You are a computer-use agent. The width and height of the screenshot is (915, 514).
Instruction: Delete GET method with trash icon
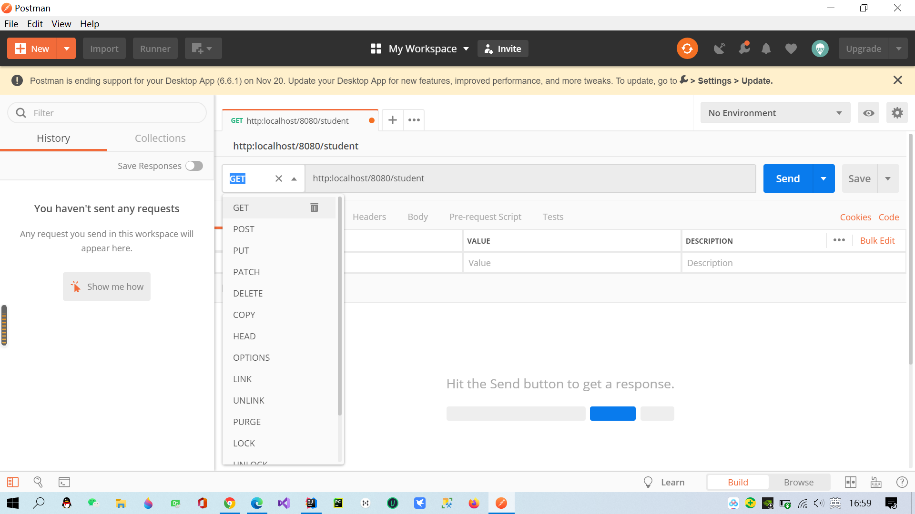tap(314, 208)
